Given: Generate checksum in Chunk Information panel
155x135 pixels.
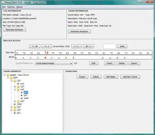Looking at the screenshot, I should [79, 31].
